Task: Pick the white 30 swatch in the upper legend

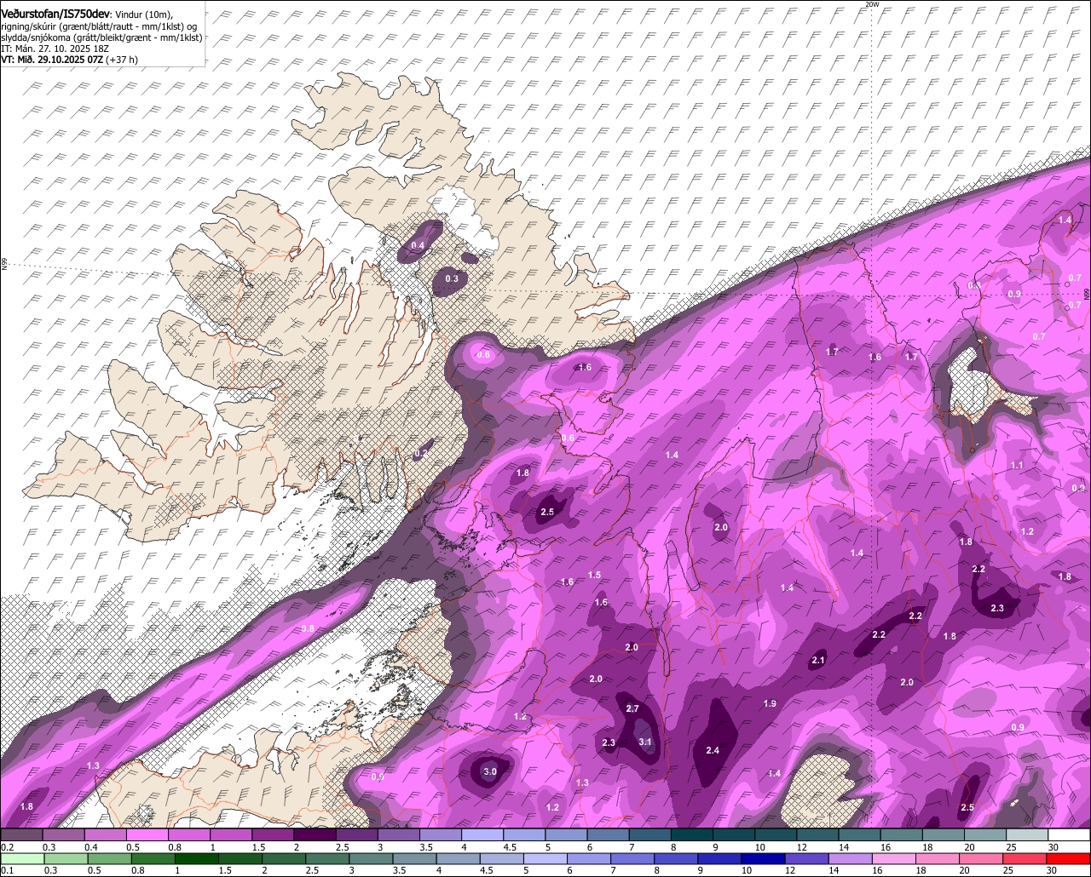Action: pos(1070,835)
